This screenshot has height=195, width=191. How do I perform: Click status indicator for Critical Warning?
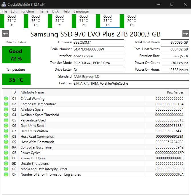point(6,98)
